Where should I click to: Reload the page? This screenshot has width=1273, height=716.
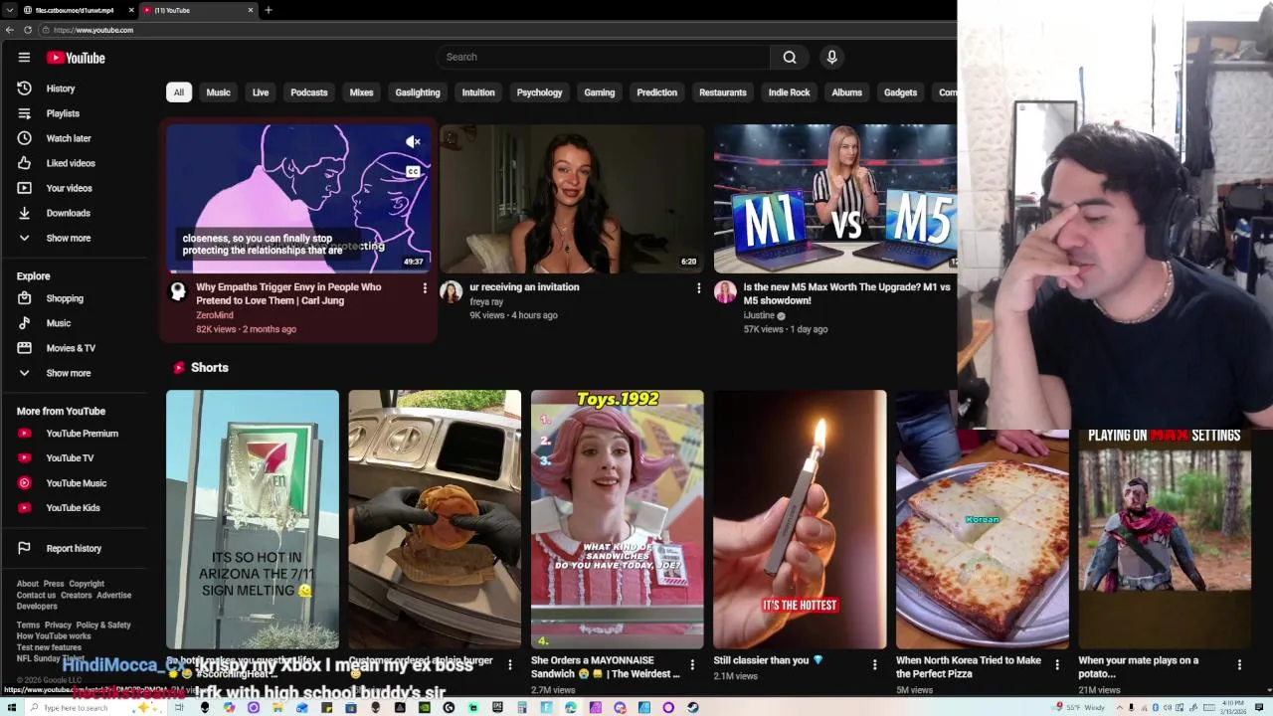(x=28, y=30)
